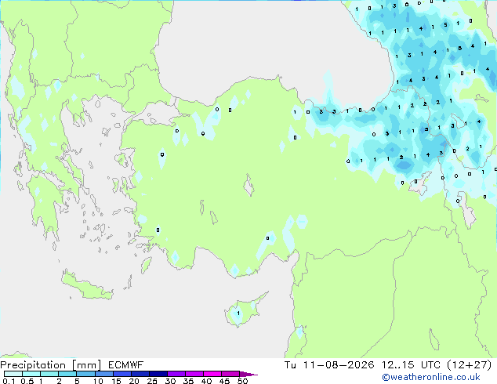Click the 'Precipitation [mm]' title text
The image size is (497, 384).
50,365
